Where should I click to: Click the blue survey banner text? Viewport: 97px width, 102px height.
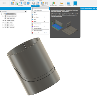[89, 8]
